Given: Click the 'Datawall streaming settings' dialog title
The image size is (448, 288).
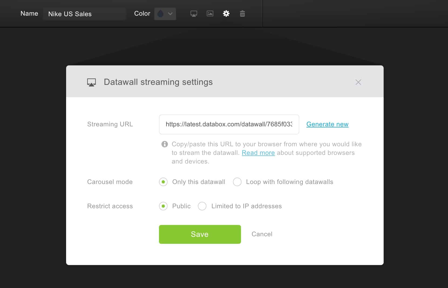Looking at the screenshot, I should point(158,82).
